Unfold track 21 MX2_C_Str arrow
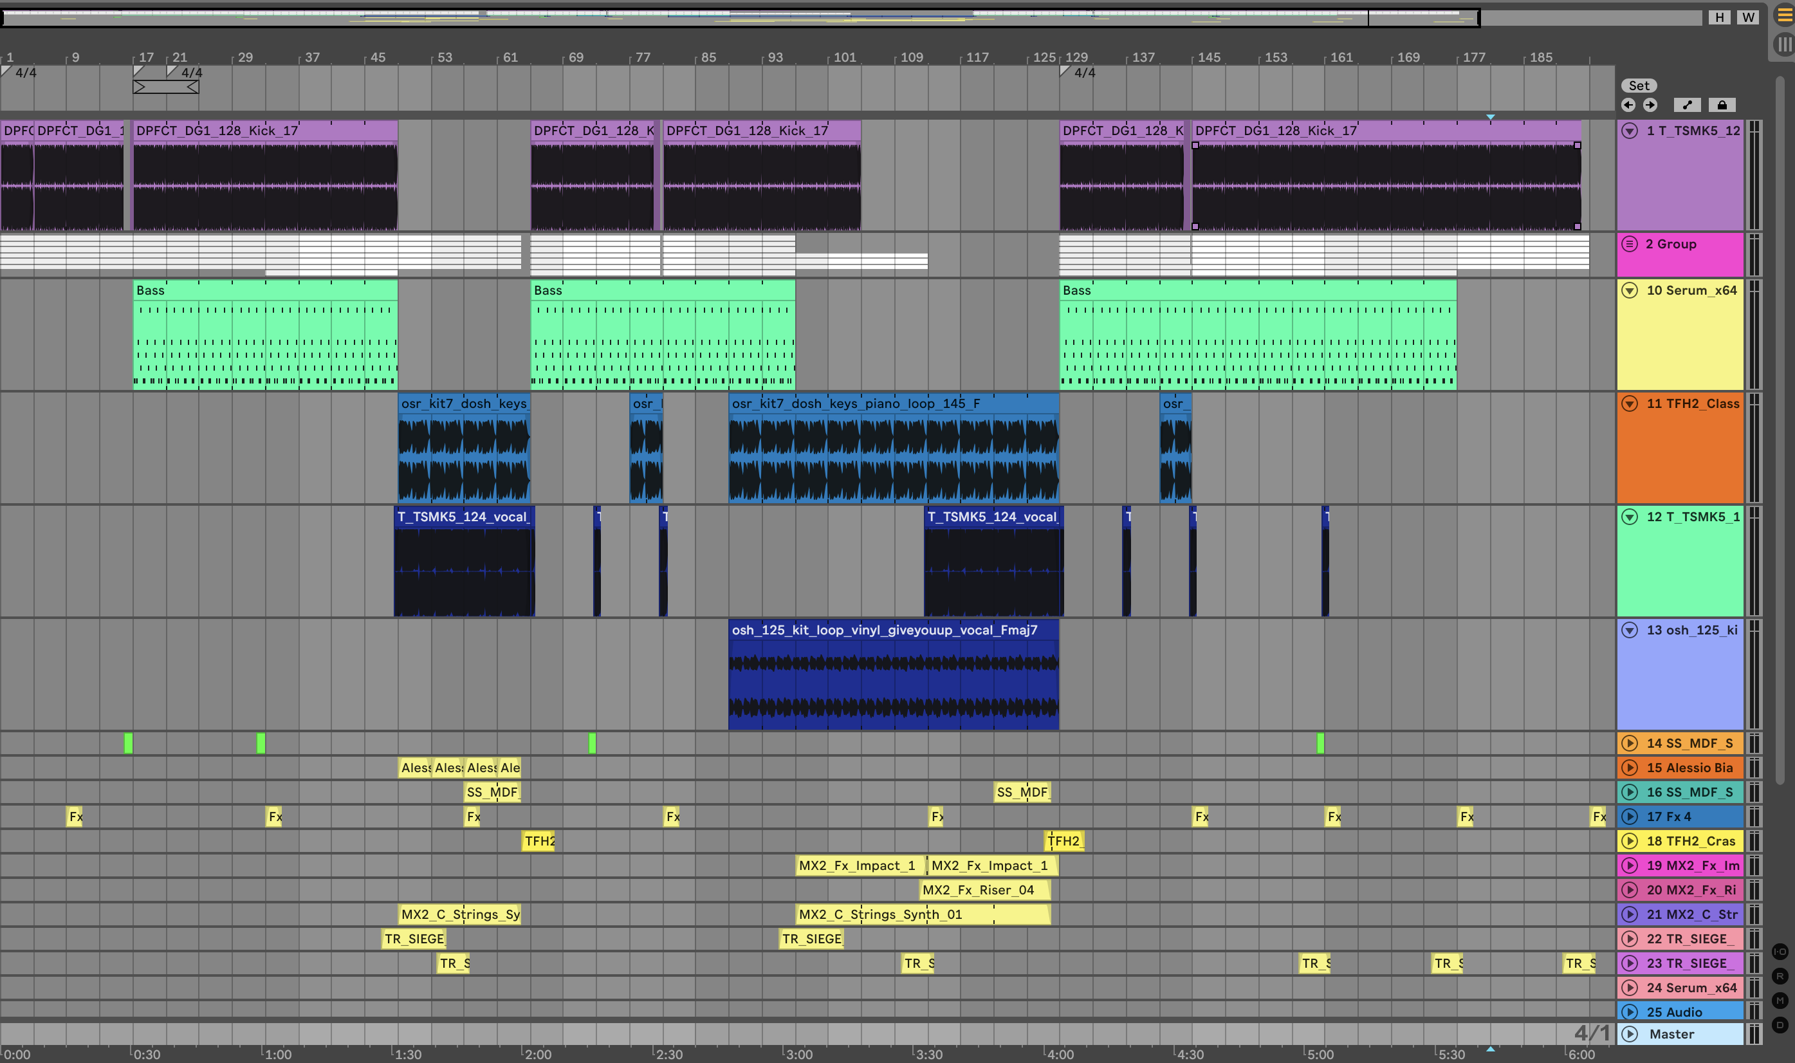Image resolution: width=1795 pixels, height=1063 pixels. [1630, 914]
